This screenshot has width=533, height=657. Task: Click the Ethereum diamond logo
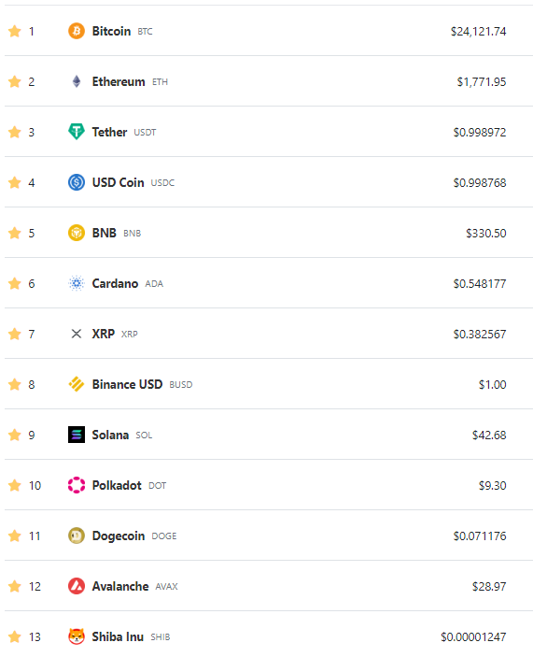(77, 81)
